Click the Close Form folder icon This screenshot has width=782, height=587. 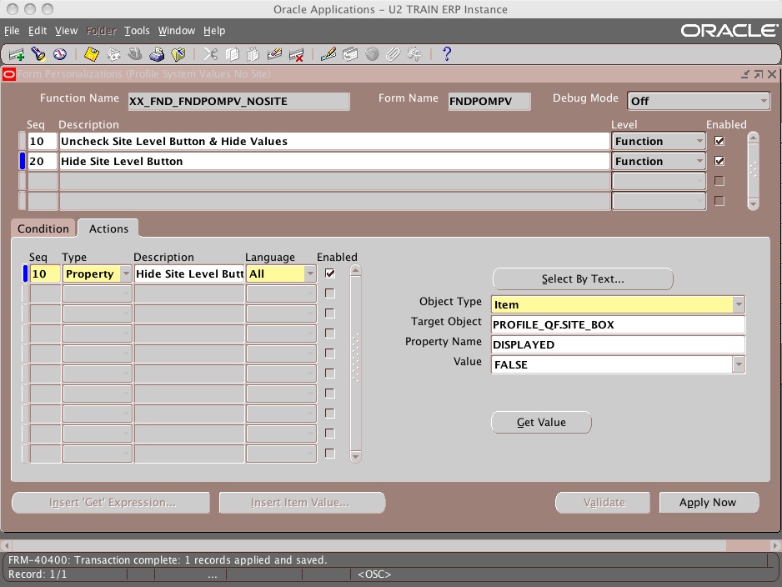[178, 54]
